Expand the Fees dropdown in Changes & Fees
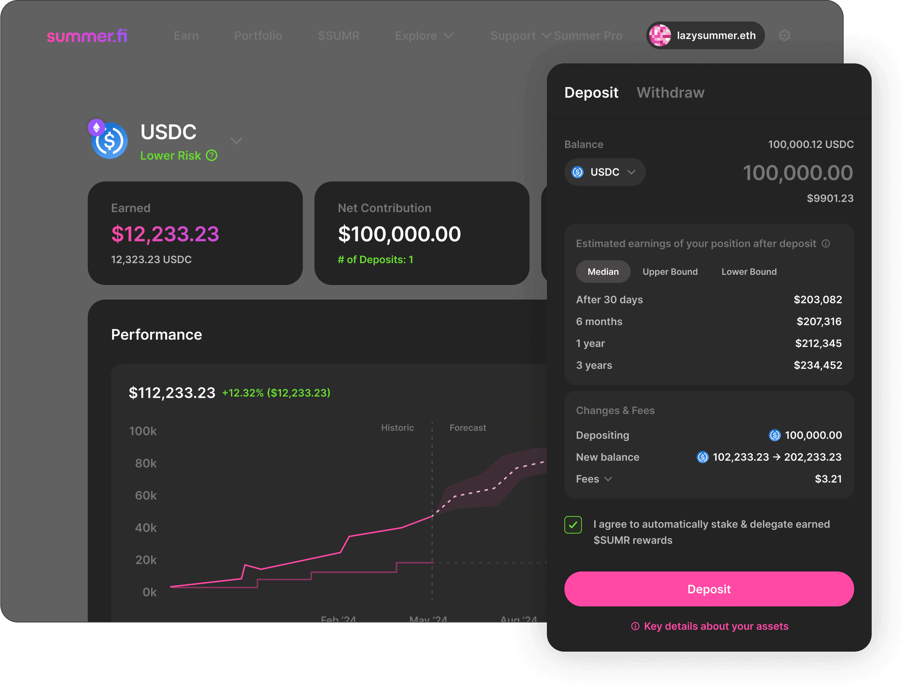Screen dimensions: 911x691 click(595, 478)
